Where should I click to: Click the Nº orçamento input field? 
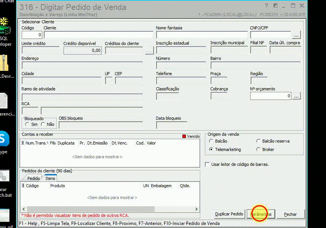tap(270, 96)
